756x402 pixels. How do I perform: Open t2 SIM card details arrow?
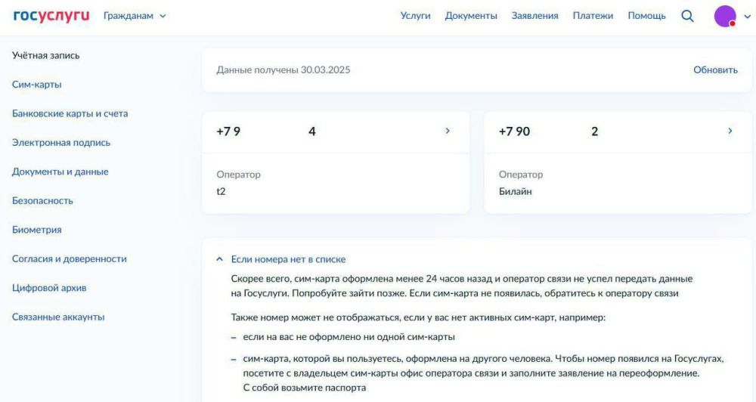pyautogui.click(x=447, y=131)
